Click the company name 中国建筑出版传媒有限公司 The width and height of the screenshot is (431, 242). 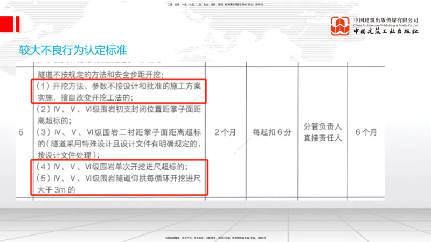click(386, 20)
